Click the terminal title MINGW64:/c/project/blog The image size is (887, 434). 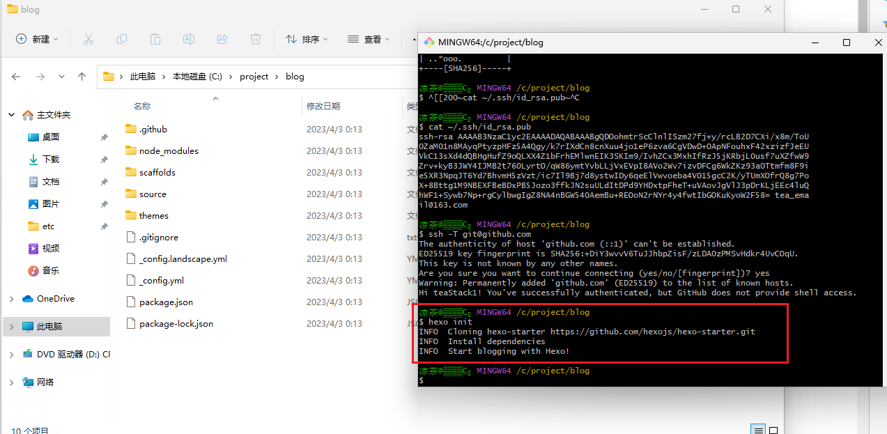pos(491,42)
